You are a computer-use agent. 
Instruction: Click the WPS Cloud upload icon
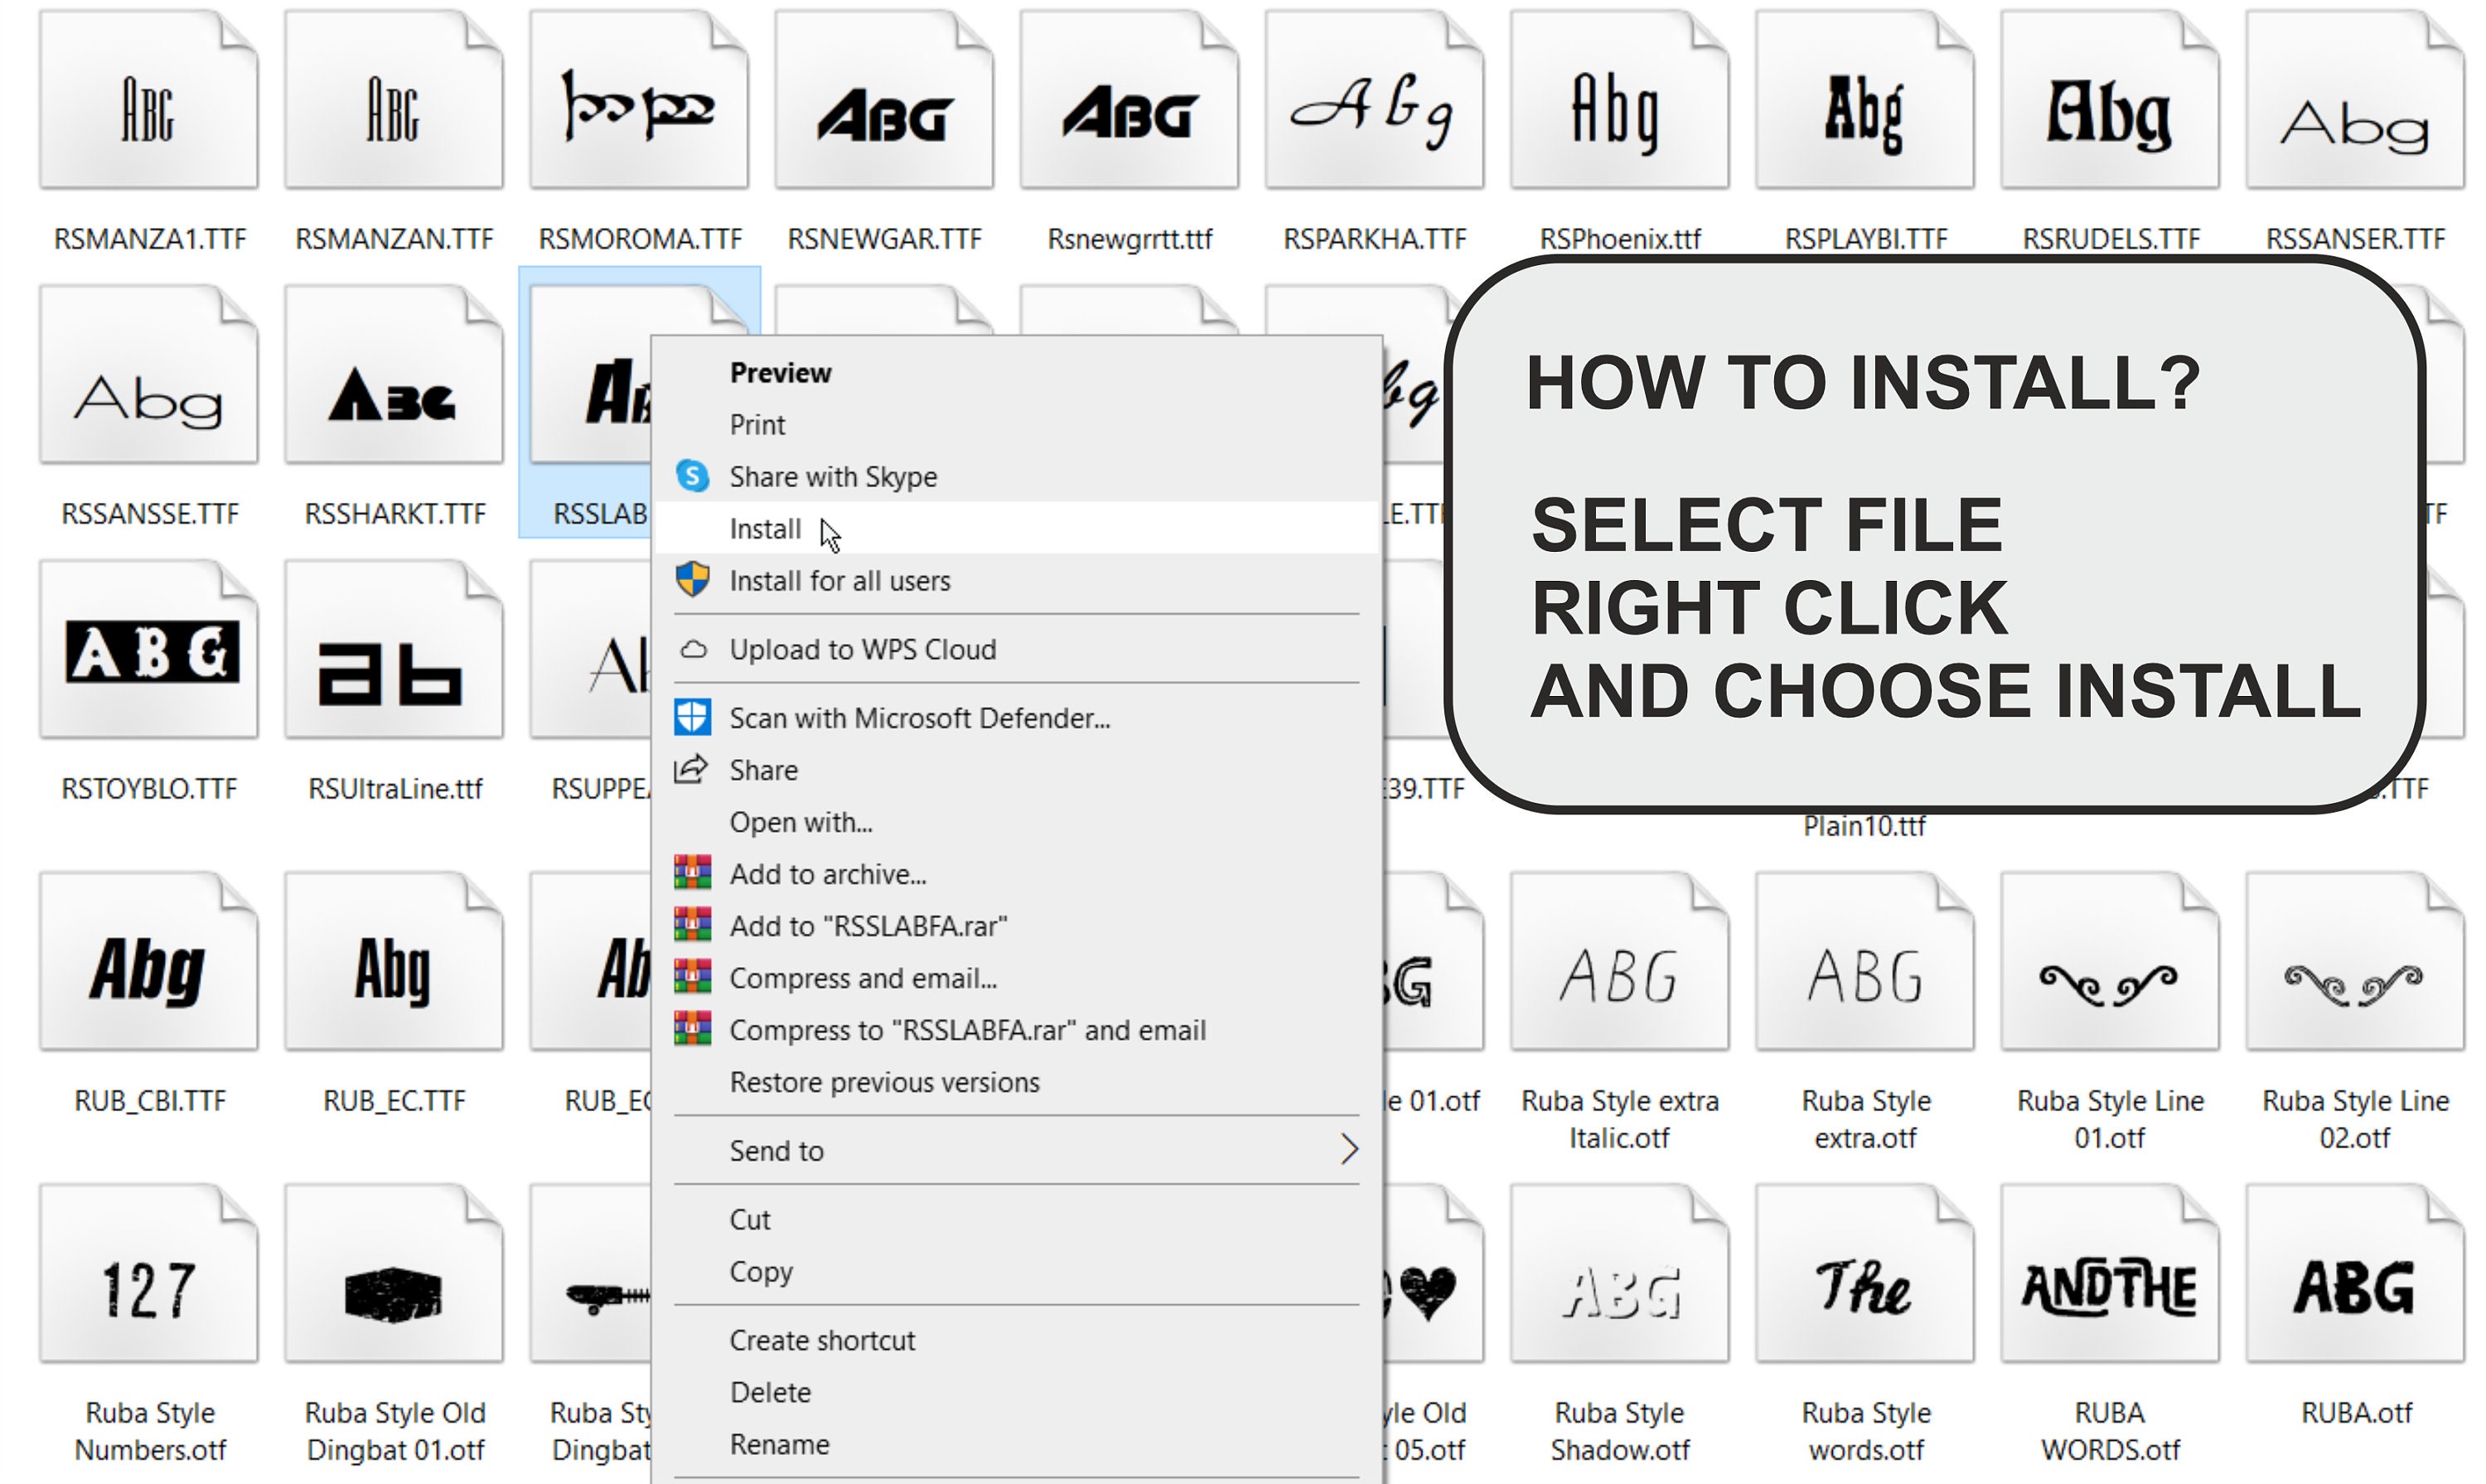point(693,649)
